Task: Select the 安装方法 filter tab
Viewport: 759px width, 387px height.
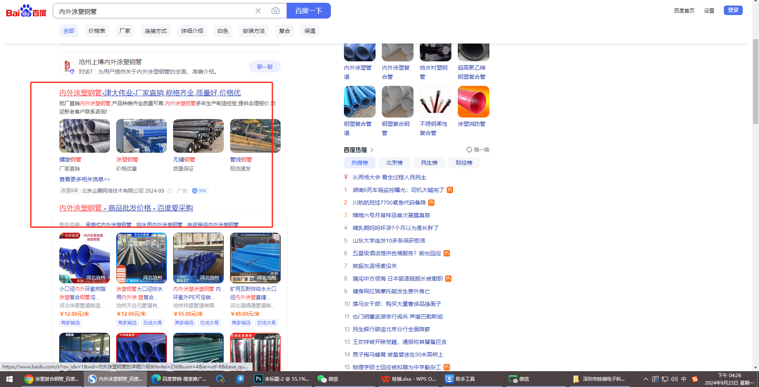Action: 254,31
